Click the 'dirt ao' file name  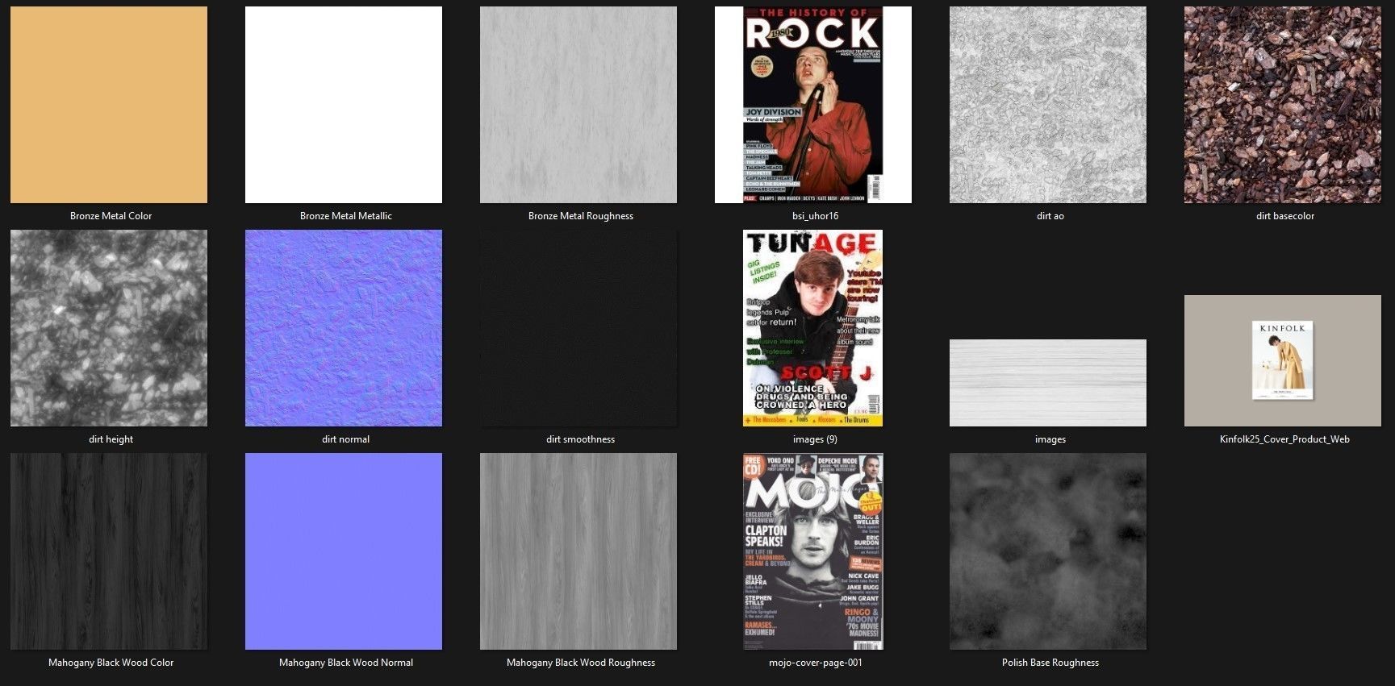click(x=1050, y=216)
